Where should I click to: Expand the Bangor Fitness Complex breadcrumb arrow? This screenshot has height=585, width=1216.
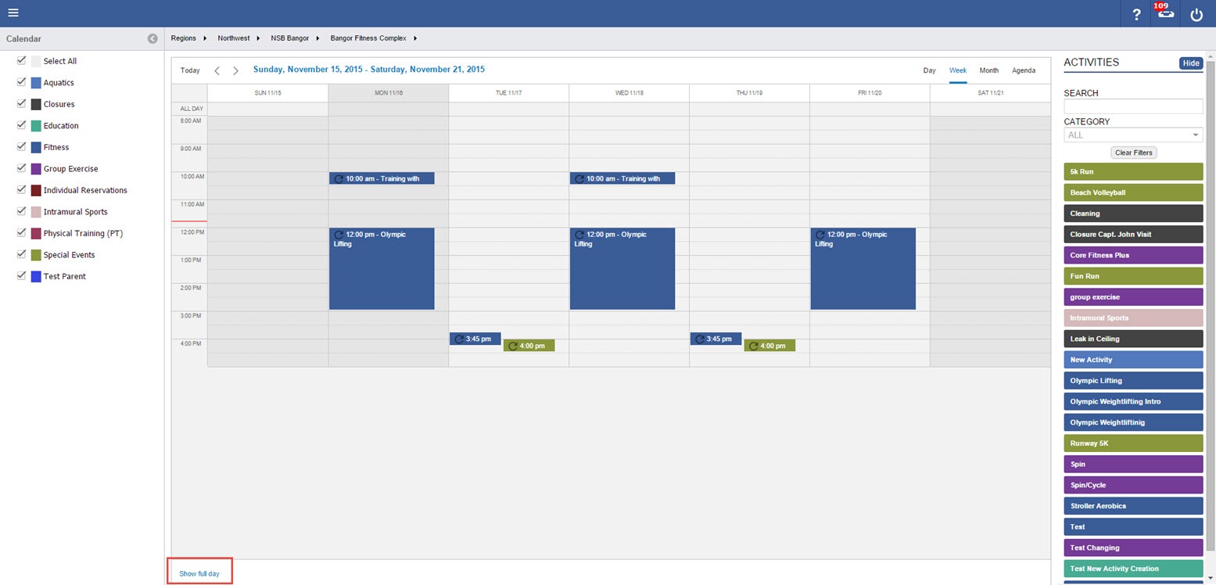(415, 38)
